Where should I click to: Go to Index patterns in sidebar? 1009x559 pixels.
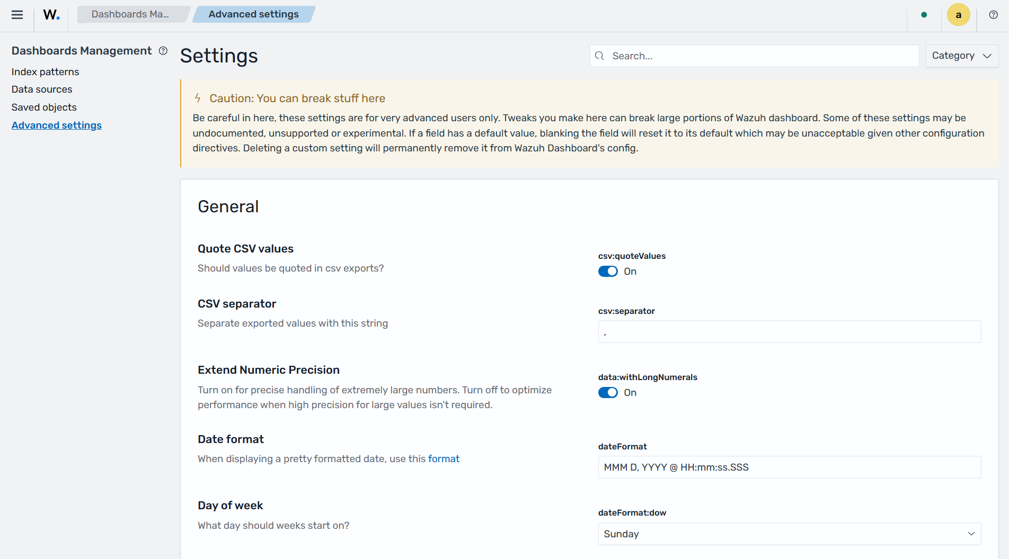pyautogui.click(x=45, y=71)
